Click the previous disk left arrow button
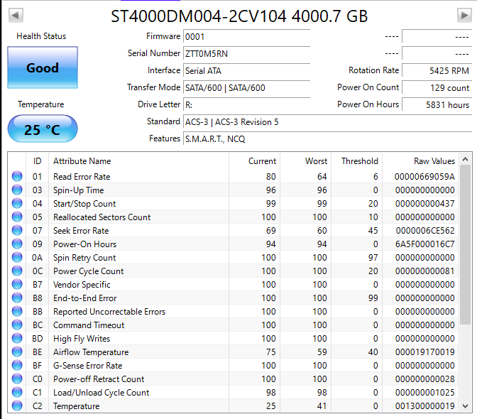This screenshot has width=477, height=419. pyautogui.click(x=16, y=15)
